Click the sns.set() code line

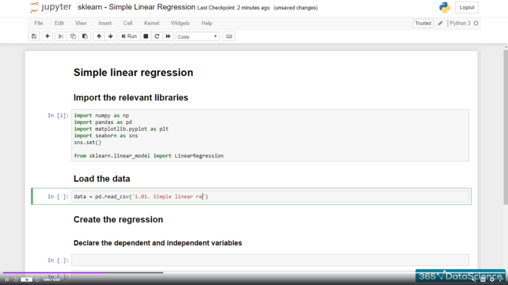click(87, 142)
